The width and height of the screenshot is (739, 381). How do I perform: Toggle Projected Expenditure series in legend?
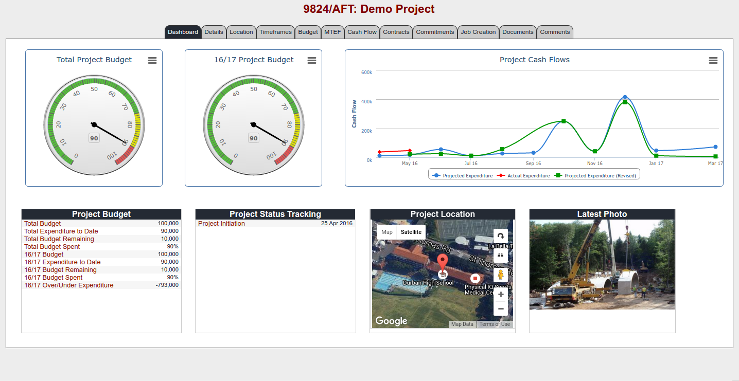click(463, 175)
